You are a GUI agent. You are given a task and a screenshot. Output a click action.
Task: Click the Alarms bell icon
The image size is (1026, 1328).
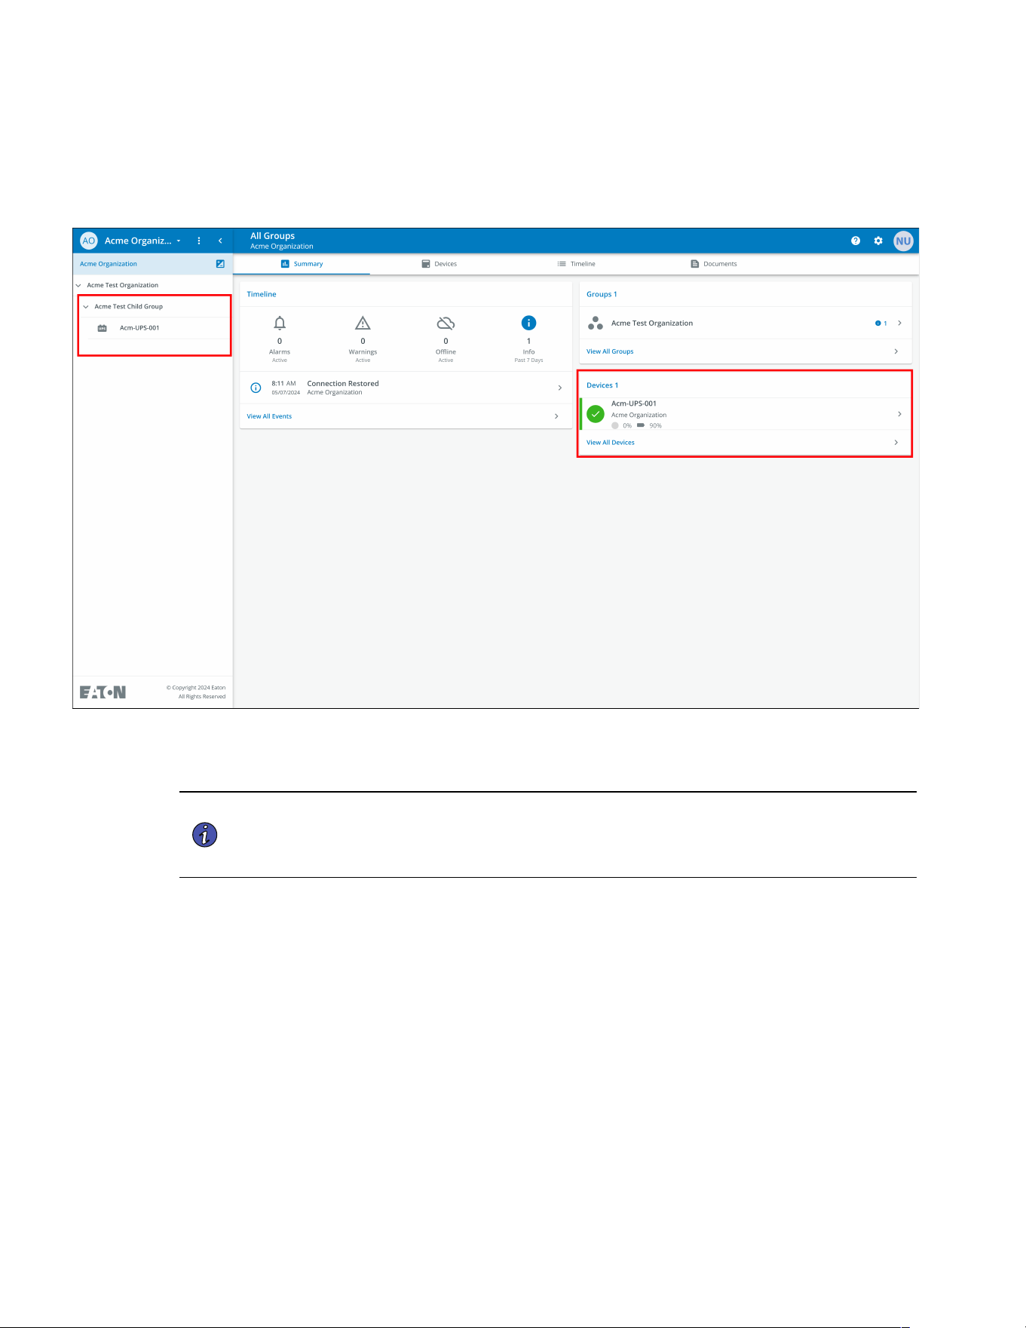point(280,324)
